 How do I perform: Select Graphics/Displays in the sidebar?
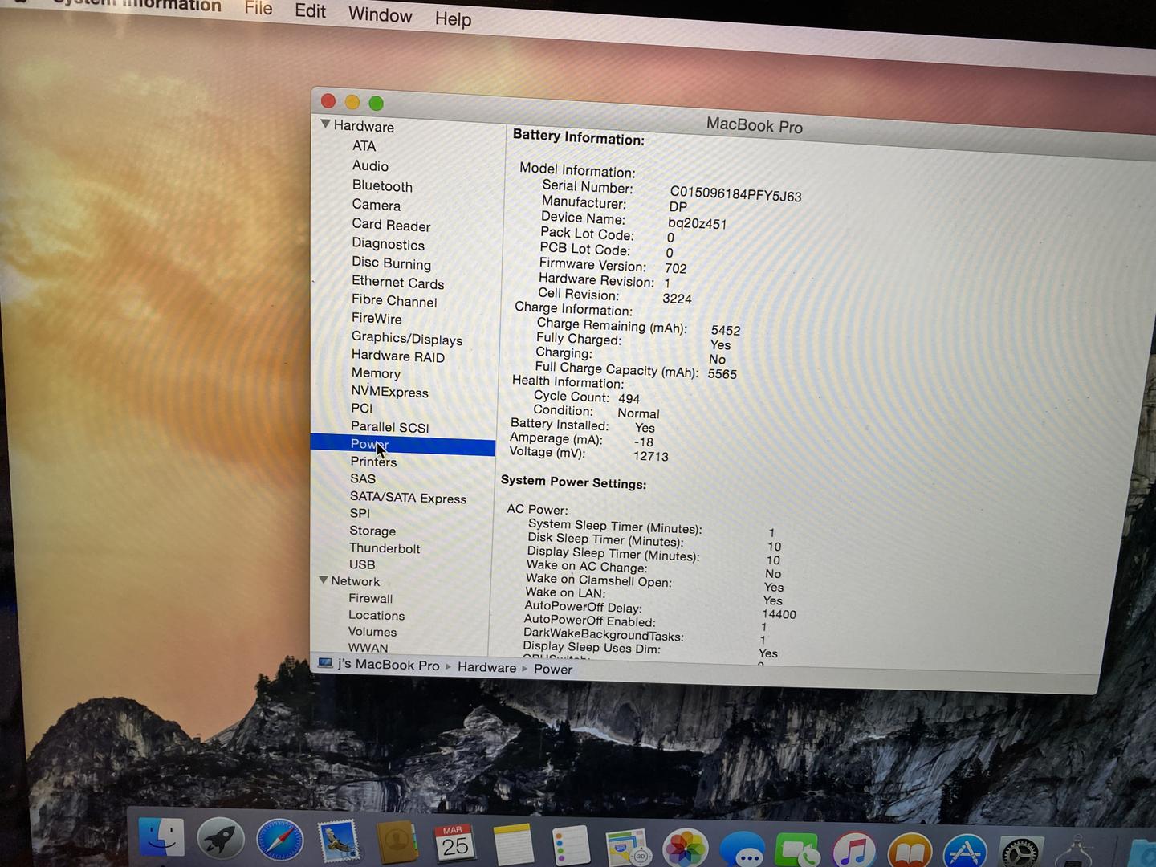pyautogui.click(x=406, y=338)
